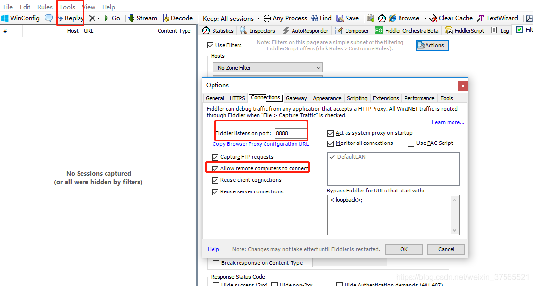The image size is (533, 286).
Task: Open the AutoResponder tab
Action: (306, 30)
